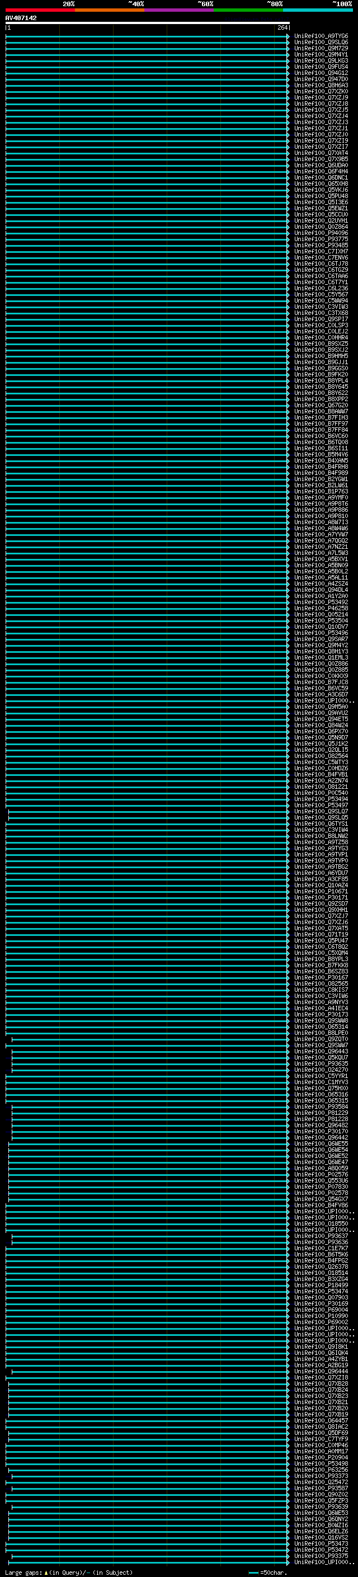This screenshot has height=1577, width=358.
Task: Select hit label UniRef100_A6YDU7
Action: [321, 872]
